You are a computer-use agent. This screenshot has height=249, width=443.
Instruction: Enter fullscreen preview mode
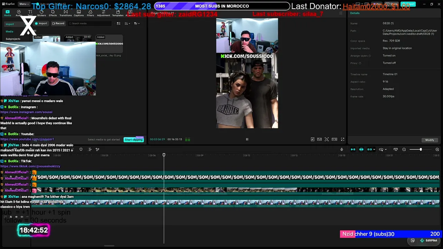pyautogui.click(x=343, y=139)
